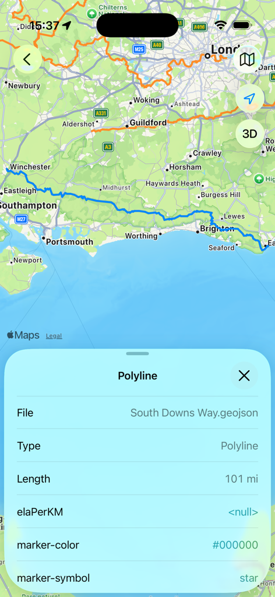Tap the Apple Maps logo
275x597 pixels.
point(23,335)
